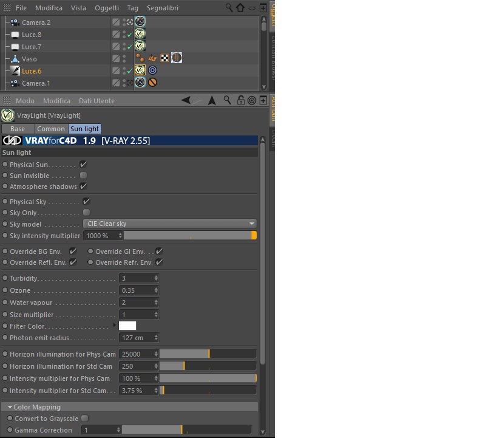The width and height of the screenshot is (497, 438).
Task: Open the Oggetti menu
Action: click(107, 8)
